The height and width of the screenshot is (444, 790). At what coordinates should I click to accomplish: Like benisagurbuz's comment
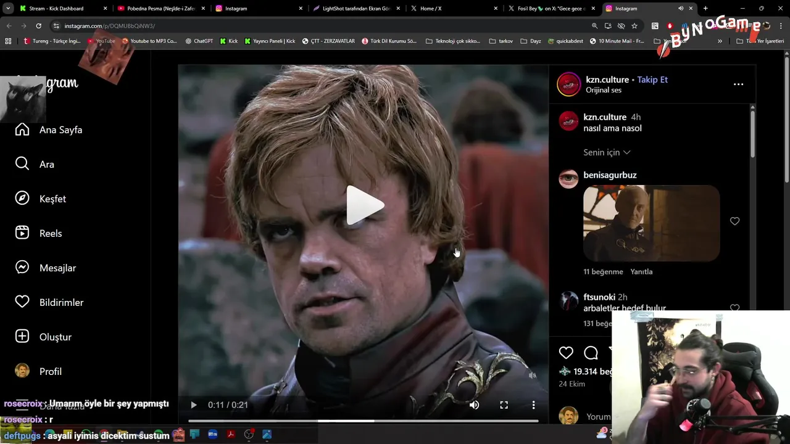(734, 221)
